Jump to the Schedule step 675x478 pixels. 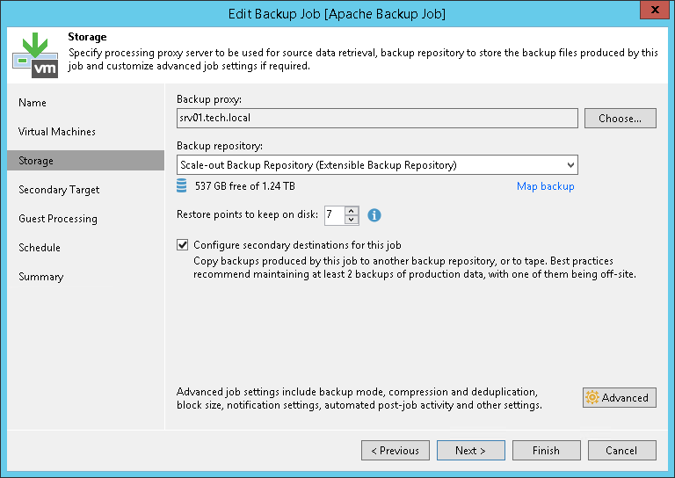click(x=40, y=248)
